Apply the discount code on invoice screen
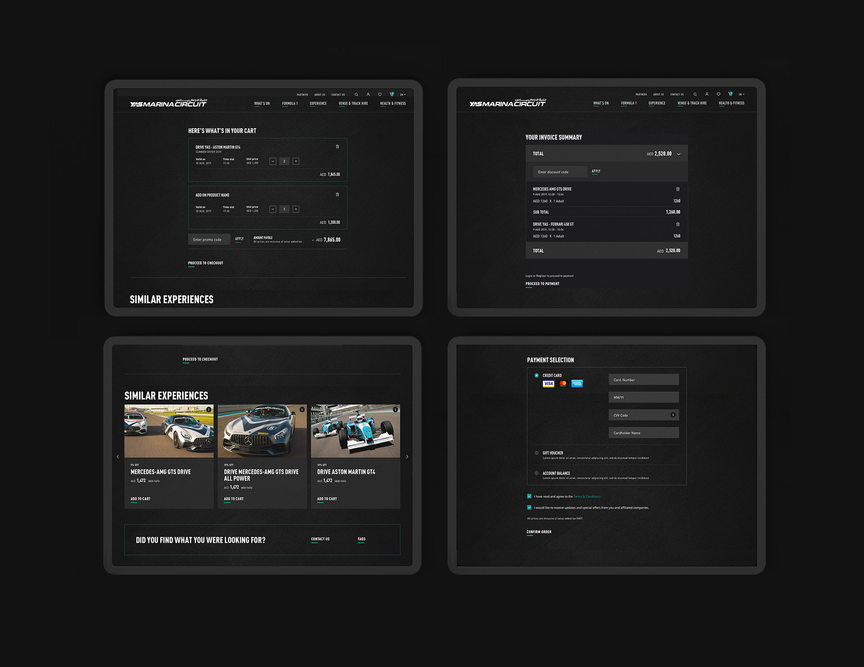The image size is (864, 667). (x=596, y=171)
